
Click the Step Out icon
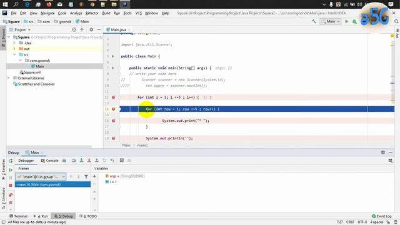click(x=97, y=161)
